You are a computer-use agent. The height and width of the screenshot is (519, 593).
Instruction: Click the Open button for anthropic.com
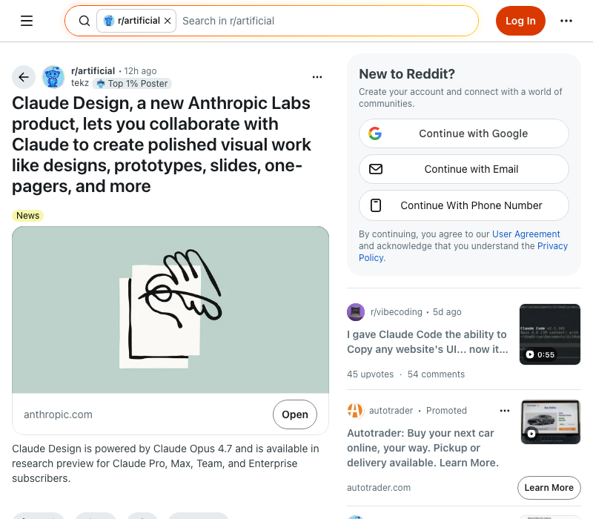pos(294,414)
